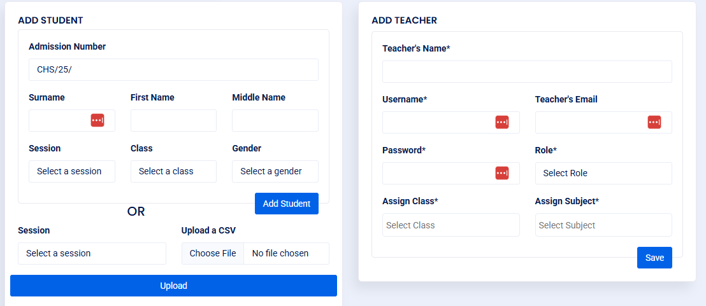Open the Assign Class selector
The width and height of the screenshot is (706, 306).
(x=450, y=225)
